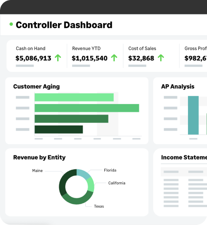207x225 pixels.
Task: Click the Maine label on the chart
Action: [37, 171]
